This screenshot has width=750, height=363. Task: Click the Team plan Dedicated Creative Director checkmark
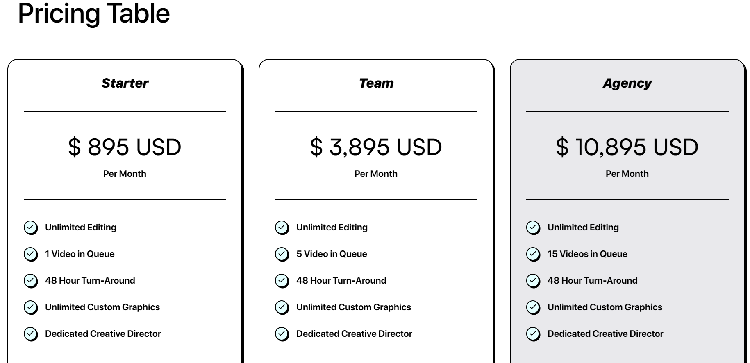(x=282, y=334)
